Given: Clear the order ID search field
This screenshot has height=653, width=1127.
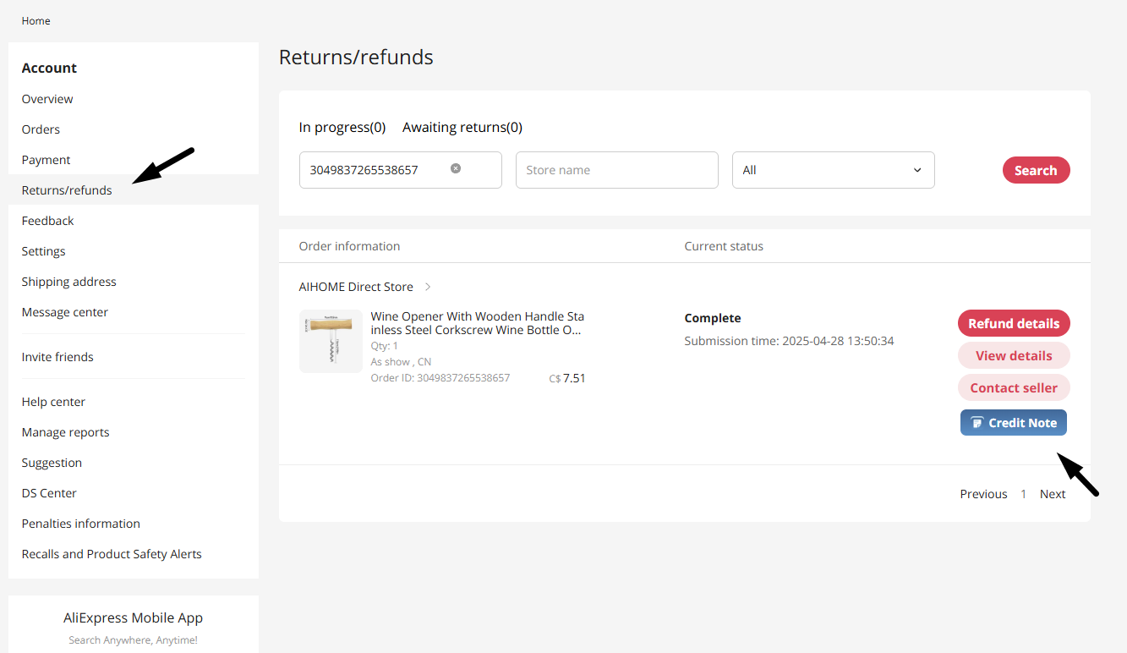Looking at the screenshot, I should click(456, 168).
